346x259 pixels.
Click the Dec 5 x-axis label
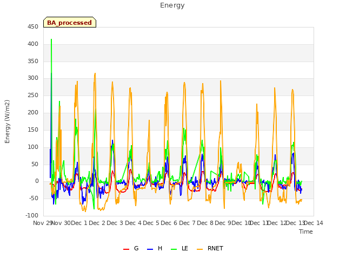(151, 223)
